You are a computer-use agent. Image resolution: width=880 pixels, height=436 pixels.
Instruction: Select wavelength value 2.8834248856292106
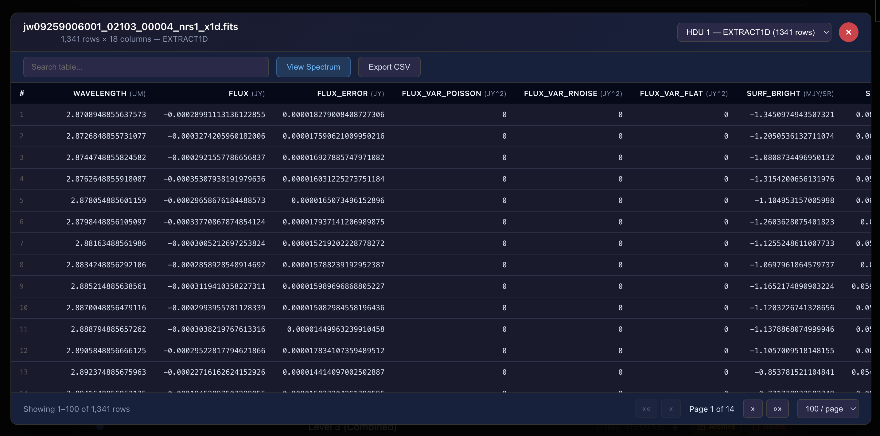point(106,265)
